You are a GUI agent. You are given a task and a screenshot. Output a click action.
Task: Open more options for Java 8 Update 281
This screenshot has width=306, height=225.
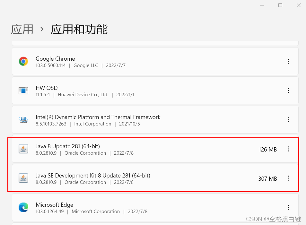[288, 149]
